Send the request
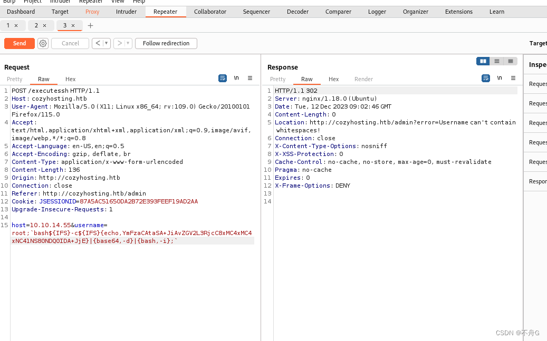This screenshot has height=341, width=547. point(20,43)
